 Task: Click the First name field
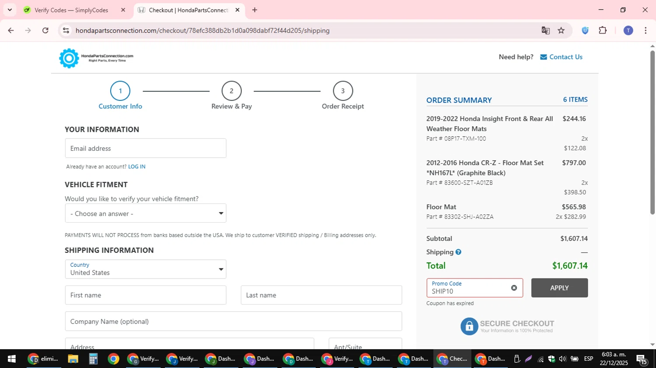click(x=146, y=295)
